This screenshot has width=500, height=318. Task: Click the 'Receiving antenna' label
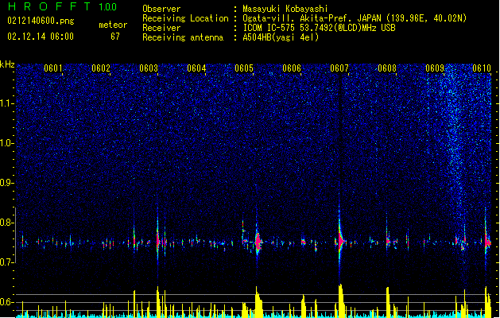click(x=183, y=37)
